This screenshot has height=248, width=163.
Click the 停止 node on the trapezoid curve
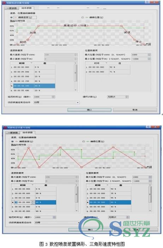[x=134, y=40]
